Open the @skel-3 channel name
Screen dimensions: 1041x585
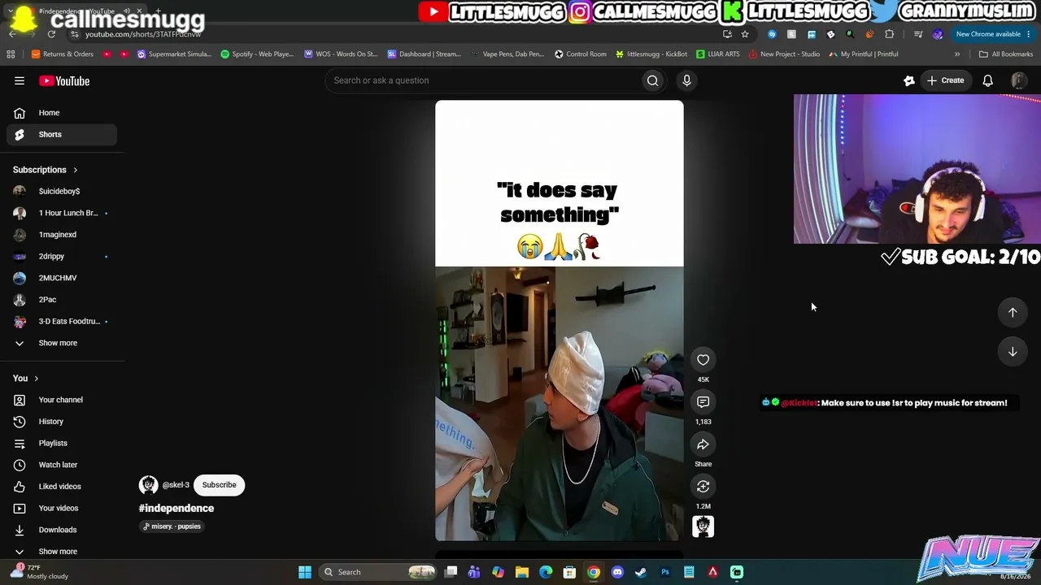[x=176, y=485]
